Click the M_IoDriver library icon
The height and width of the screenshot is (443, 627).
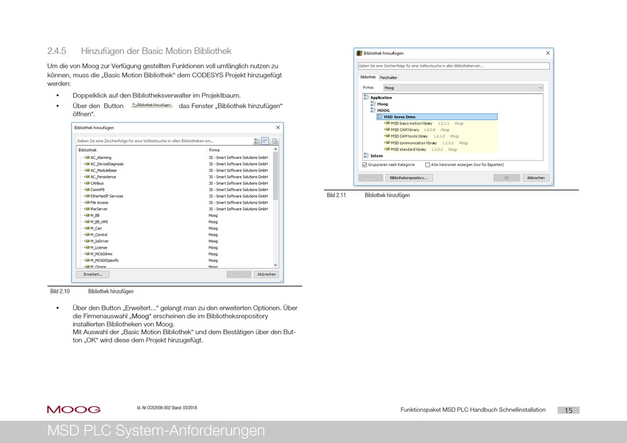tap(87, 241)
